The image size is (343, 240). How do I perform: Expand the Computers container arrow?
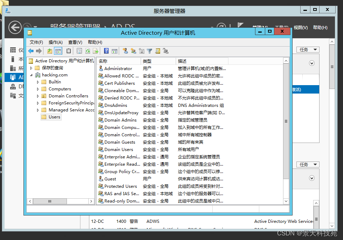(38, 89)
